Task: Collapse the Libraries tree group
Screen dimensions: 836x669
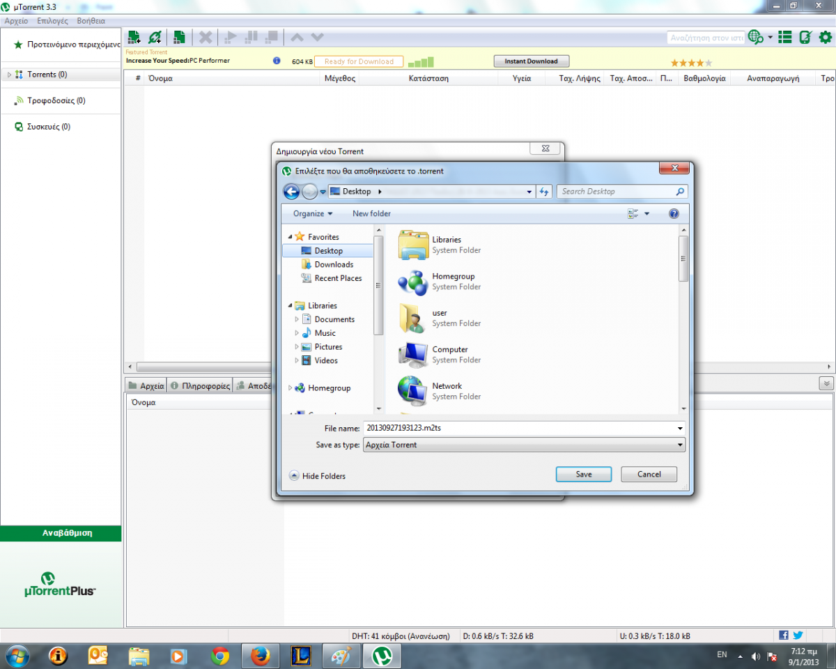Action: pos(290,306)
